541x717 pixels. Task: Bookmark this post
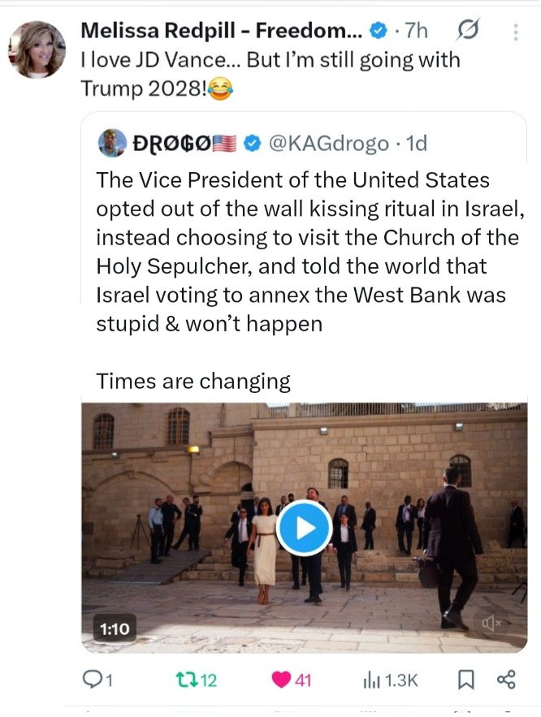[467, 679]
